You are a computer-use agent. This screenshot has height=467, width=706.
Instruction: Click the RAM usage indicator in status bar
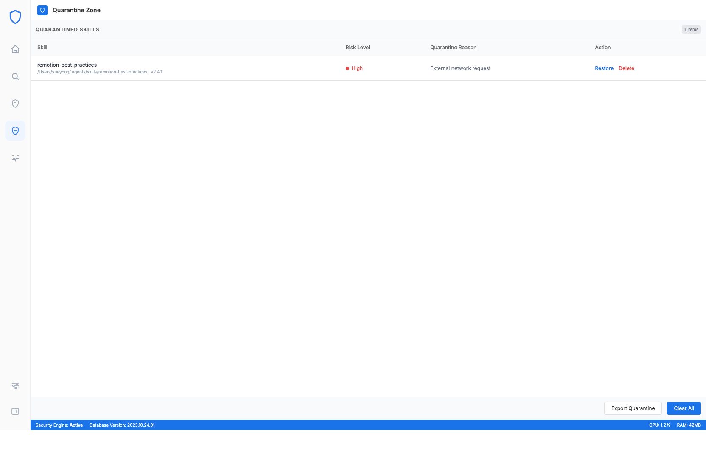688,425
